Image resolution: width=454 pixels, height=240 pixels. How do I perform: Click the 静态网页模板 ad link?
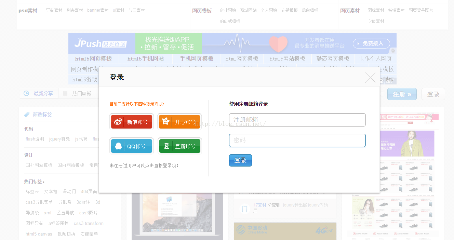pos(333,58)
